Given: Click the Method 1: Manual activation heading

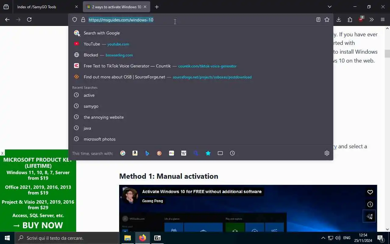Looking at the screenshot, I should (168, 176).
